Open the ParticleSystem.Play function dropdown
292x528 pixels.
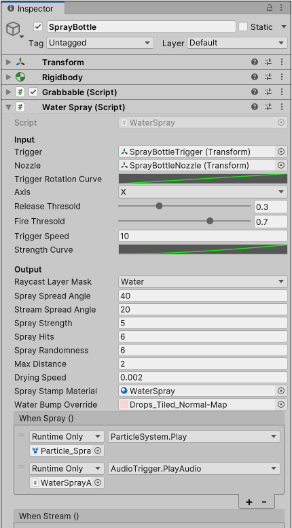pyautogui.click(x=194, y=437)
